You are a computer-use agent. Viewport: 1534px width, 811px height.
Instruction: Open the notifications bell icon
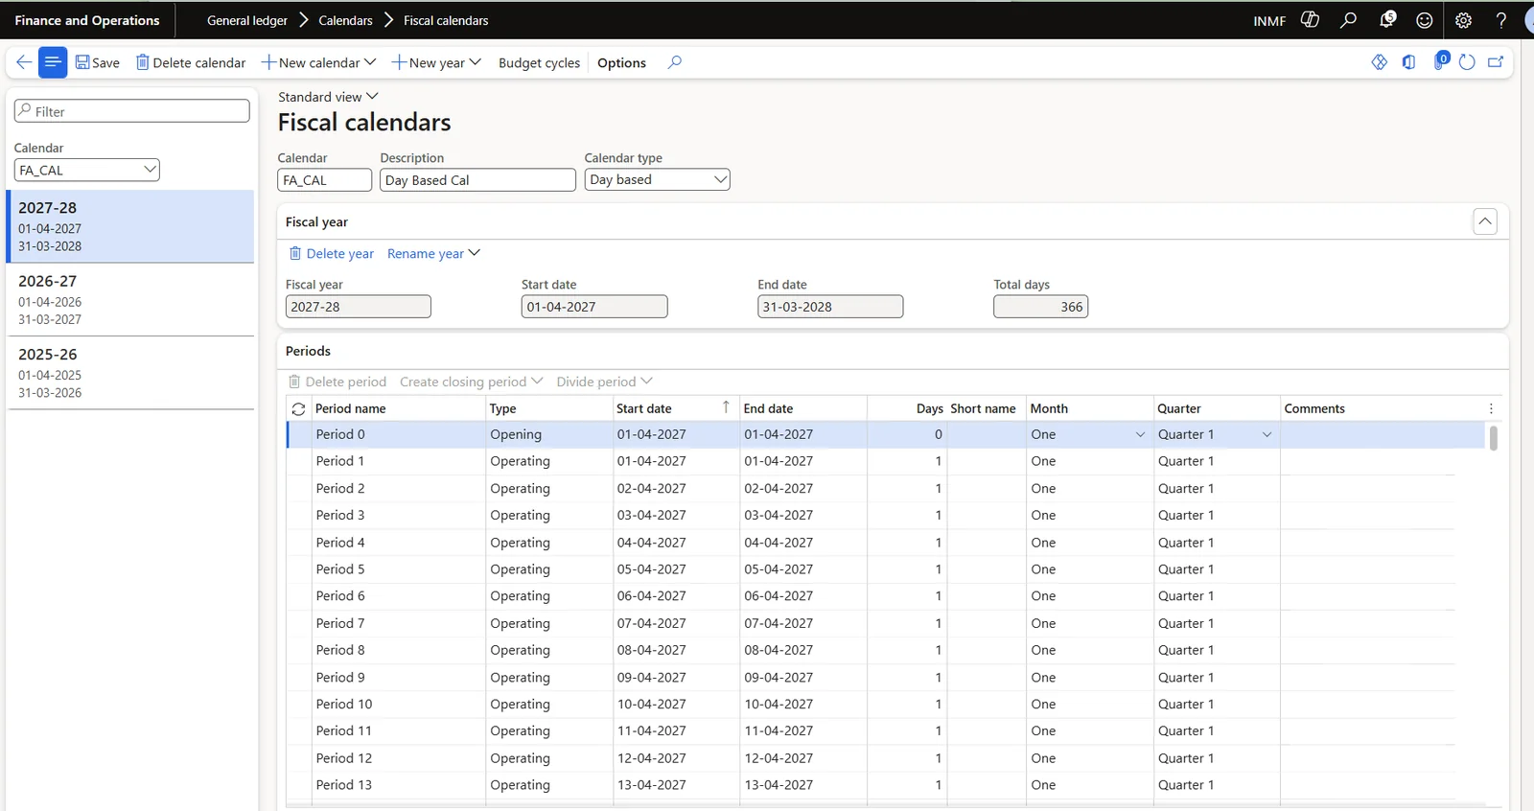(x=1386, y=20)
